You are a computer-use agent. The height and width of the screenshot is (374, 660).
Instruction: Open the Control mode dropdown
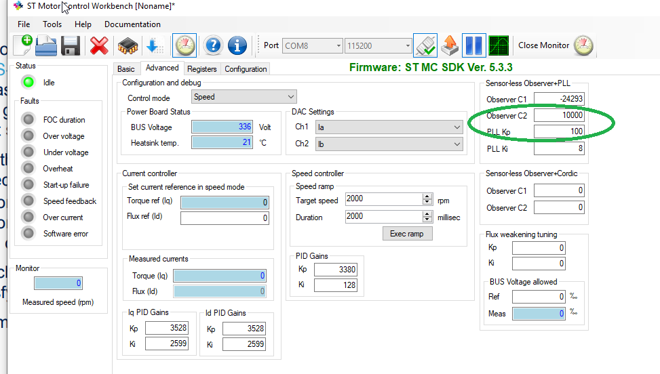point(244,97)
